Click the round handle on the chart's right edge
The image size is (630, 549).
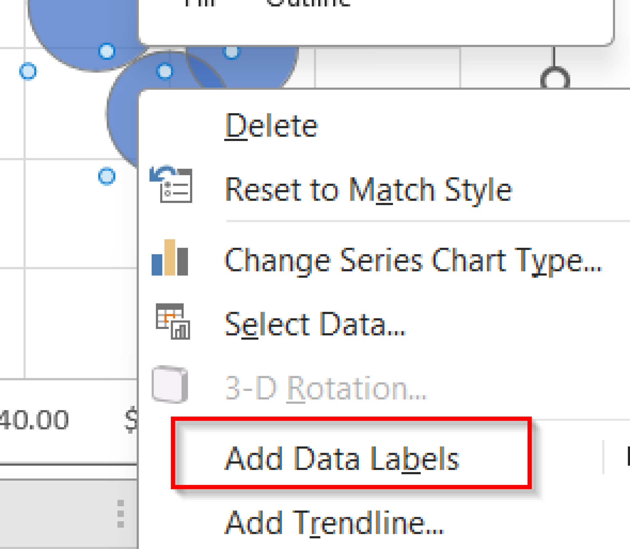[555, 78]
